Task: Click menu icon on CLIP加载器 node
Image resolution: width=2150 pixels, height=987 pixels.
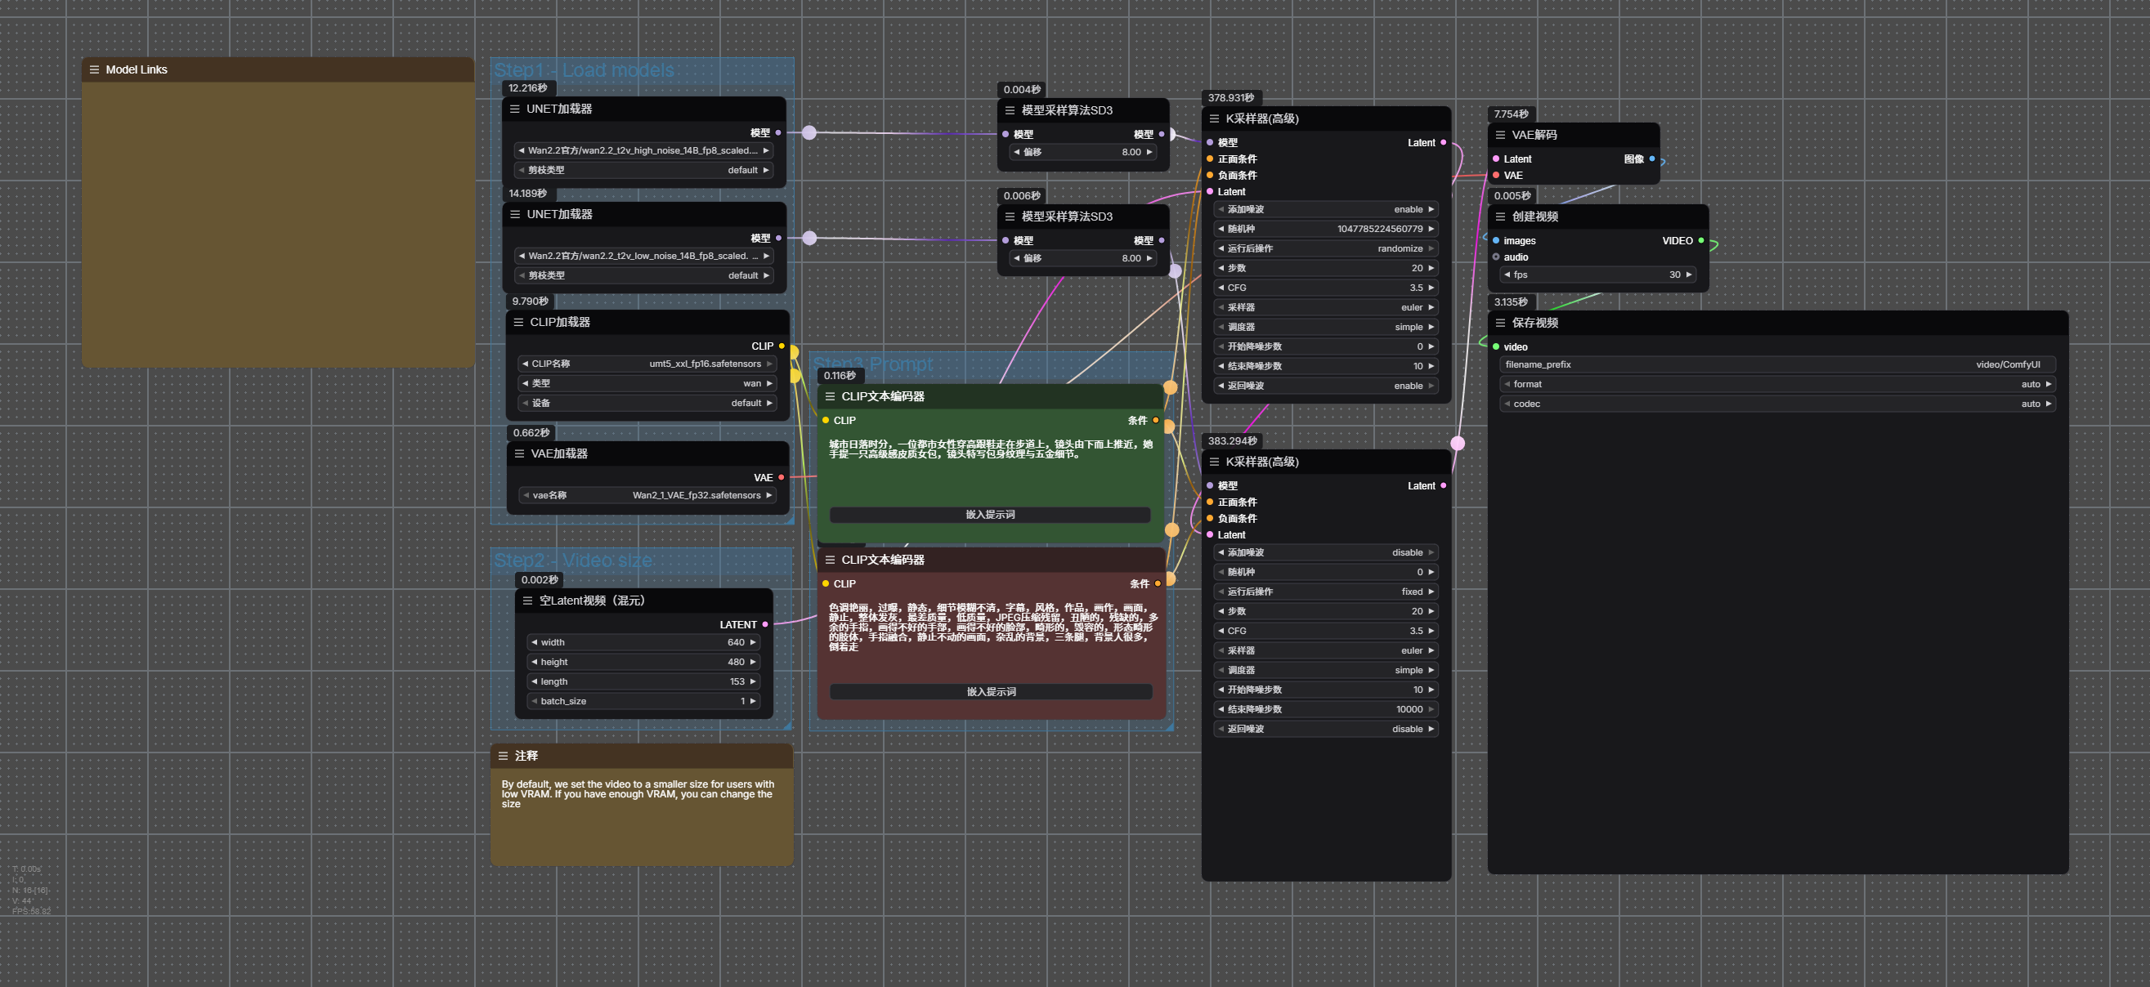Action: coord(518,322)
